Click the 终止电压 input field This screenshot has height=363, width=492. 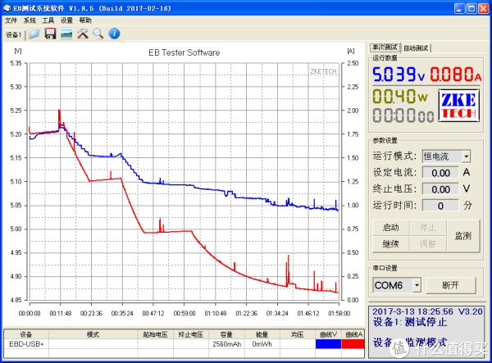[x=440, y=189]
